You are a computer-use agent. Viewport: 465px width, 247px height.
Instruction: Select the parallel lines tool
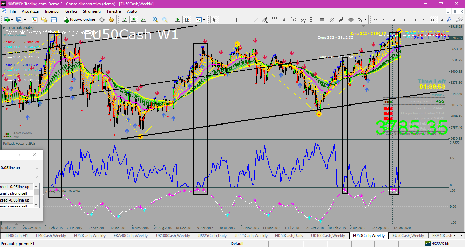tap(332, 20)
